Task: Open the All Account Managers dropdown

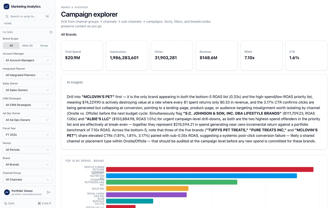Action: point(28,60)
